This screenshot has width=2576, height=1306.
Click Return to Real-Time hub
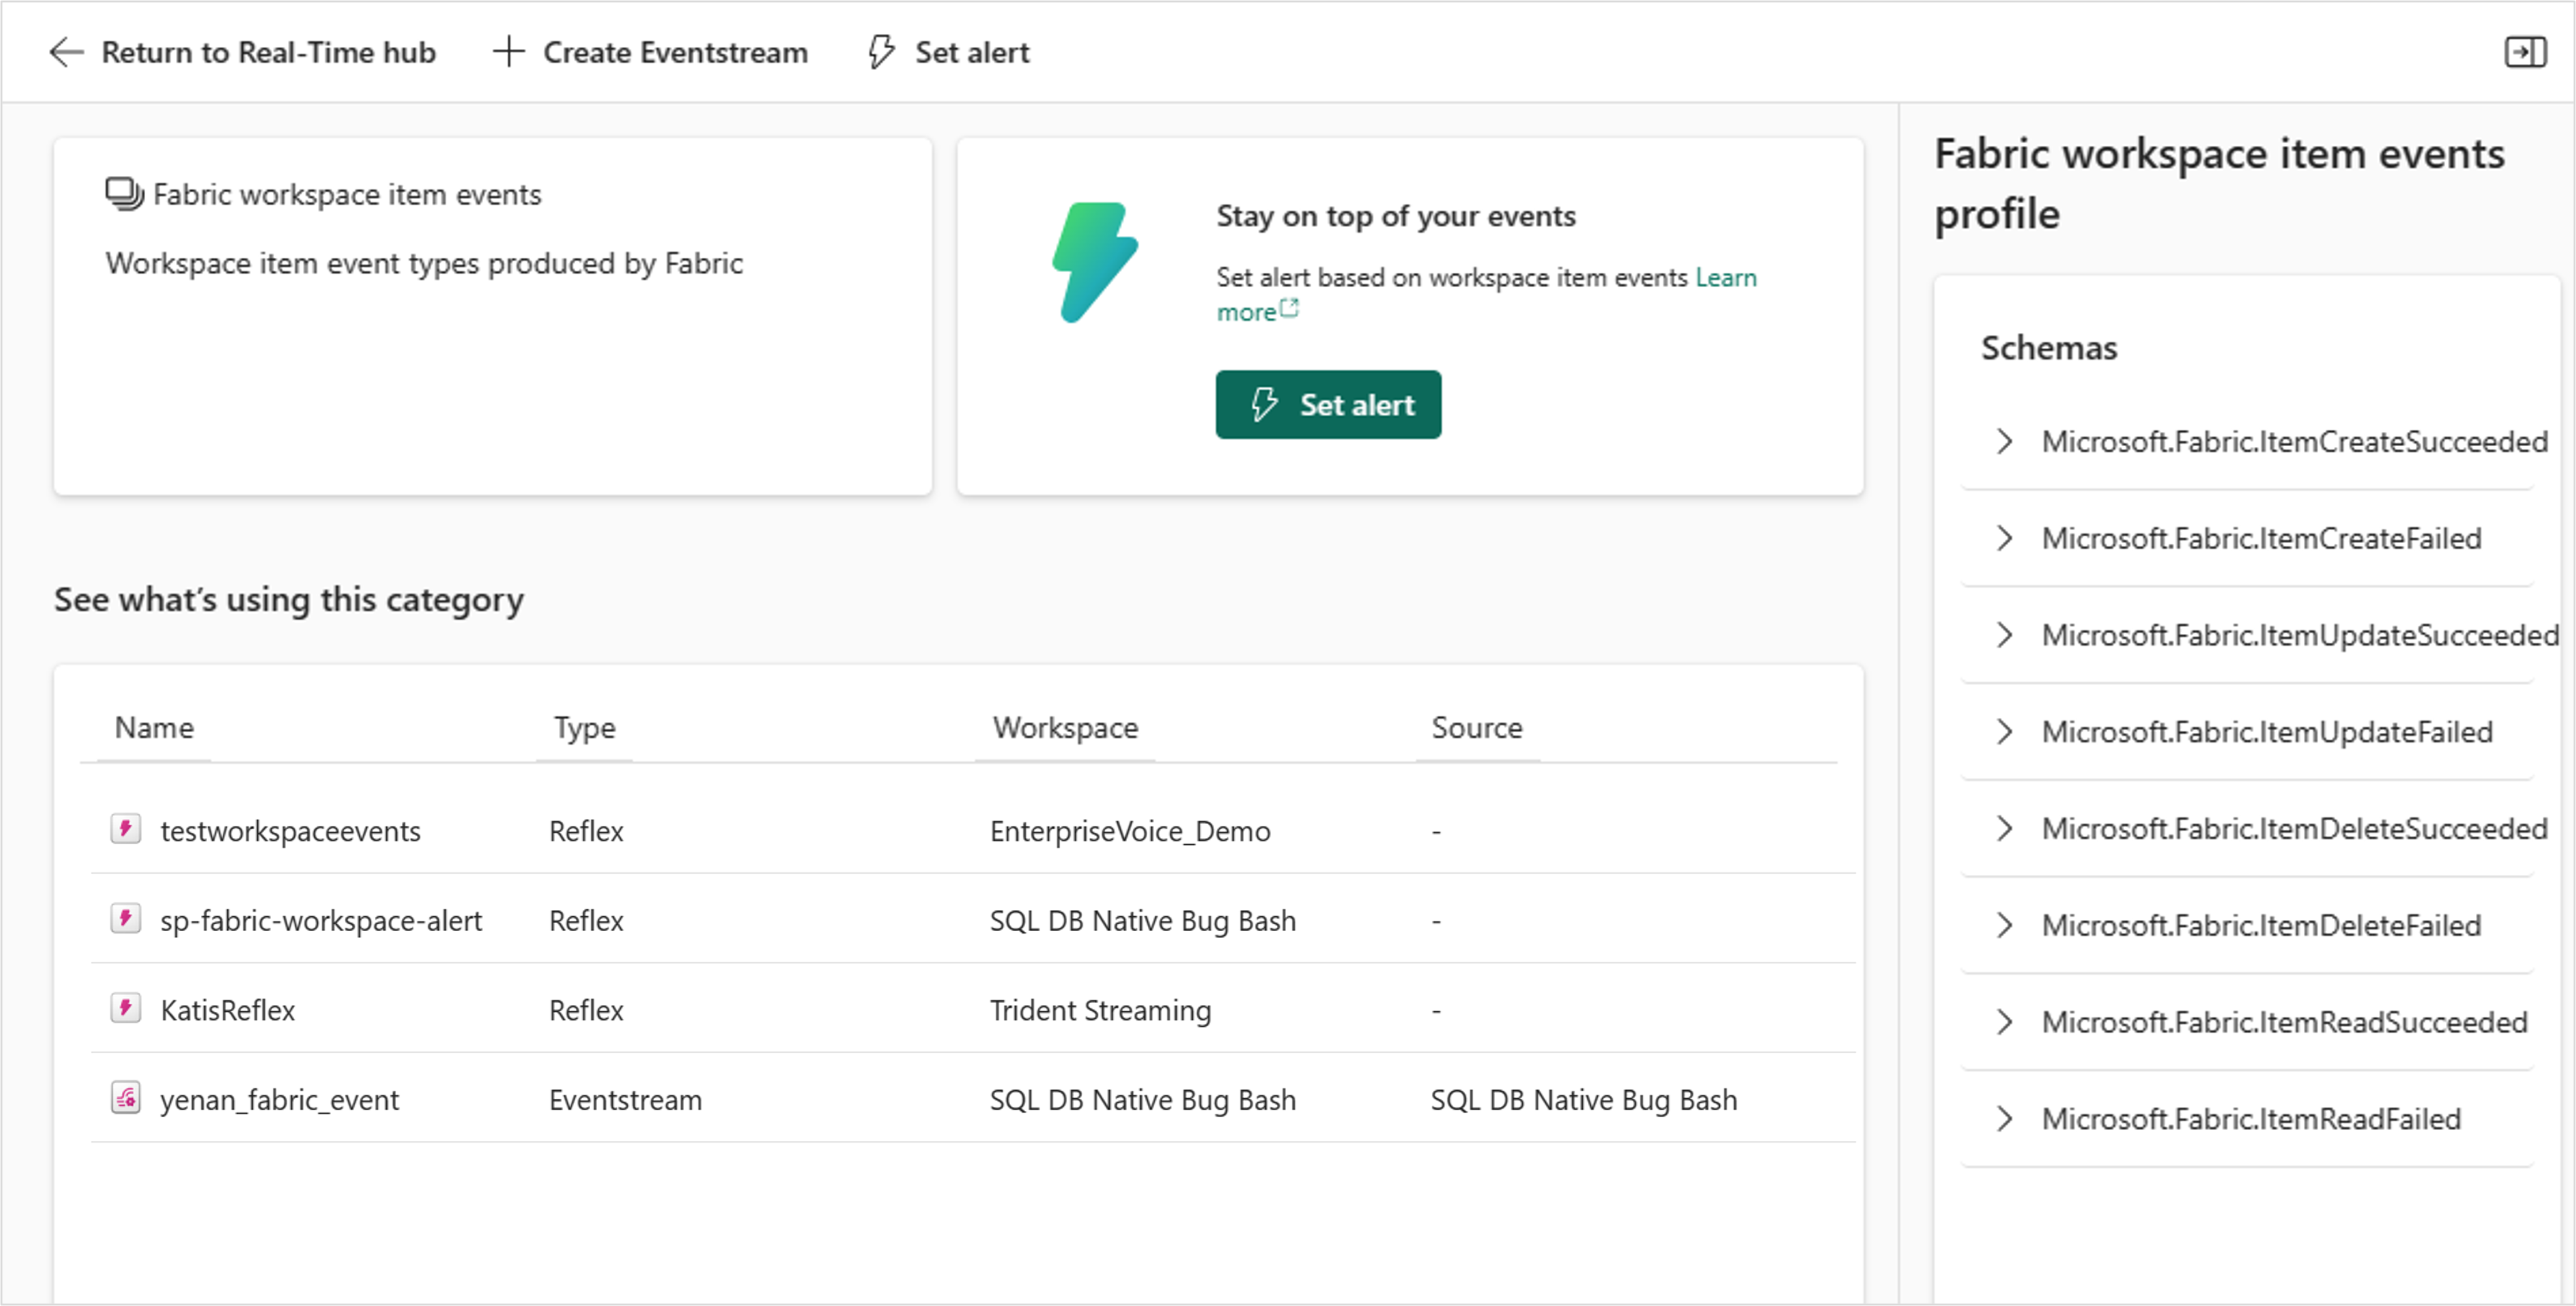[268, 52]
